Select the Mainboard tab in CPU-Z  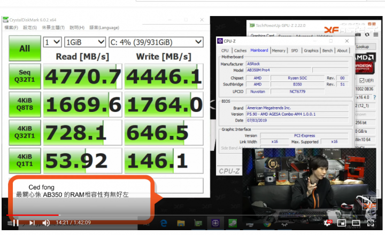coord(259,50)
